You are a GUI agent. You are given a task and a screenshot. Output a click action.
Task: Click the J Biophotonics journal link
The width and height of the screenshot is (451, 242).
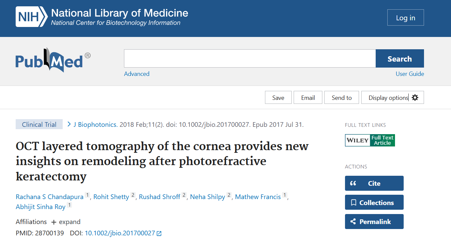[x=94, y=124]
